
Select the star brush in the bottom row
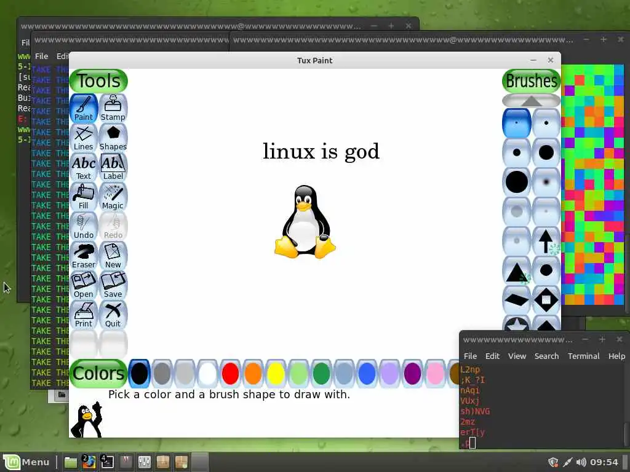[517, 323]
